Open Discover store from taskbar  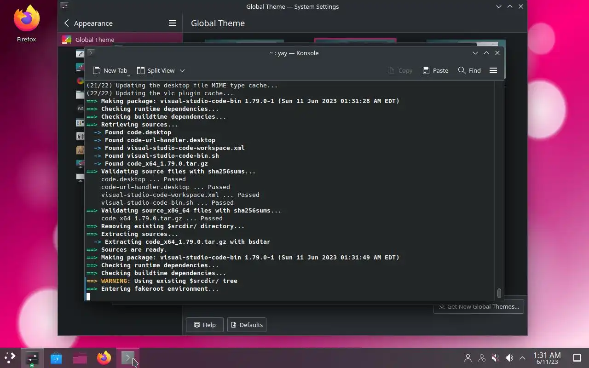click(56, 357)
